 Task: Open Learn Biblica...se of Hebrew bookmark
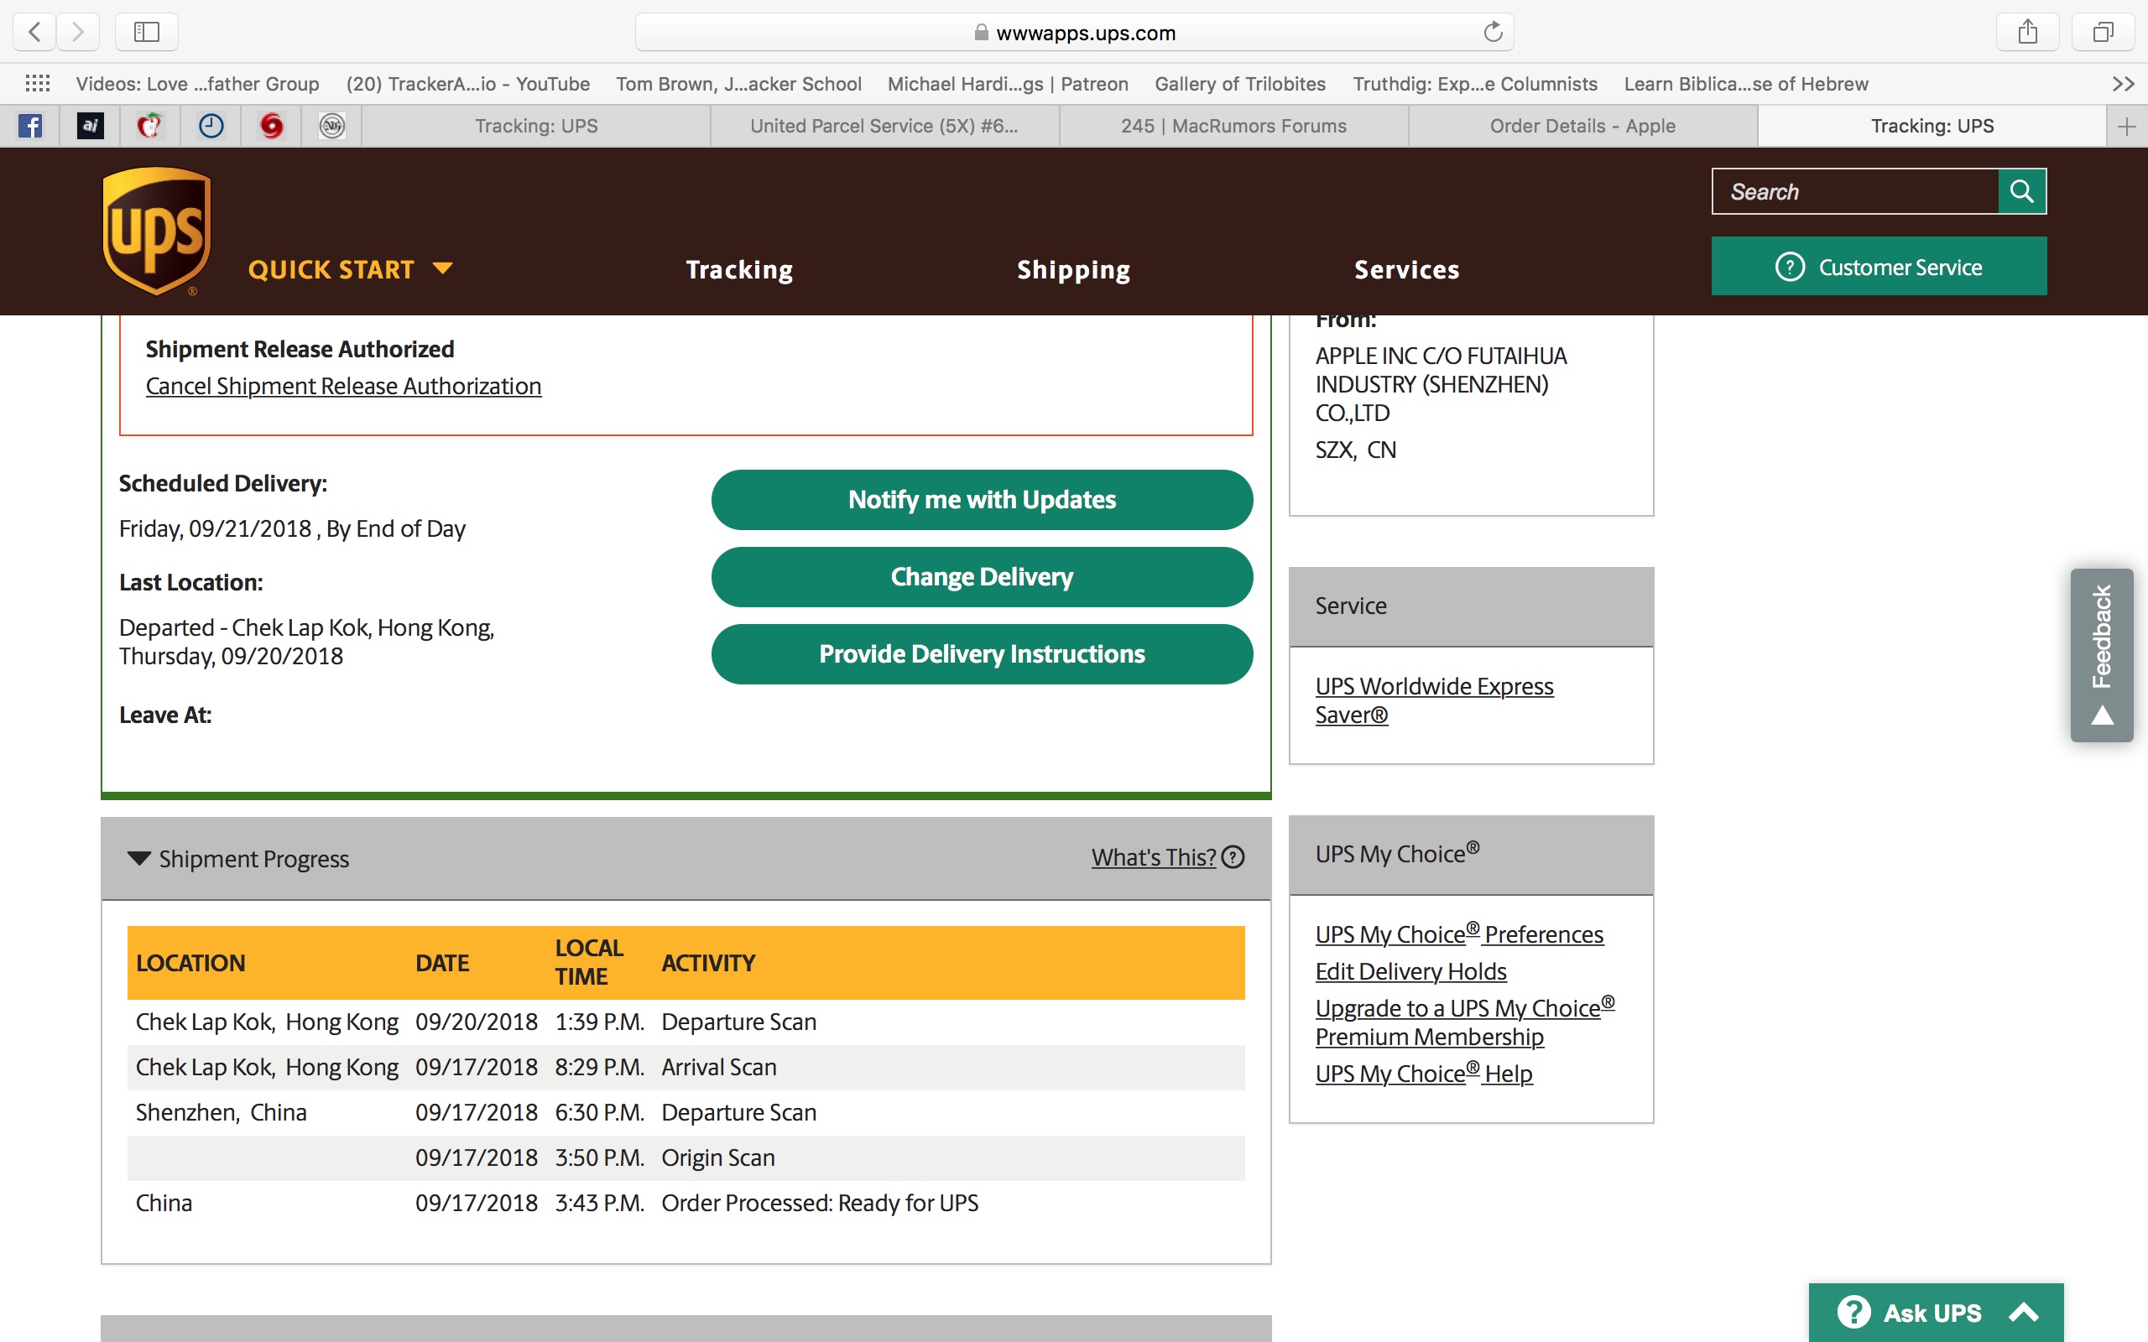(x=1746, y=83)
